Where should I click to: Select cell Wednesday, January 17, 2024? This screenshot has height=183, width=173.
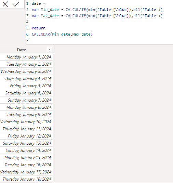point(26,172)
